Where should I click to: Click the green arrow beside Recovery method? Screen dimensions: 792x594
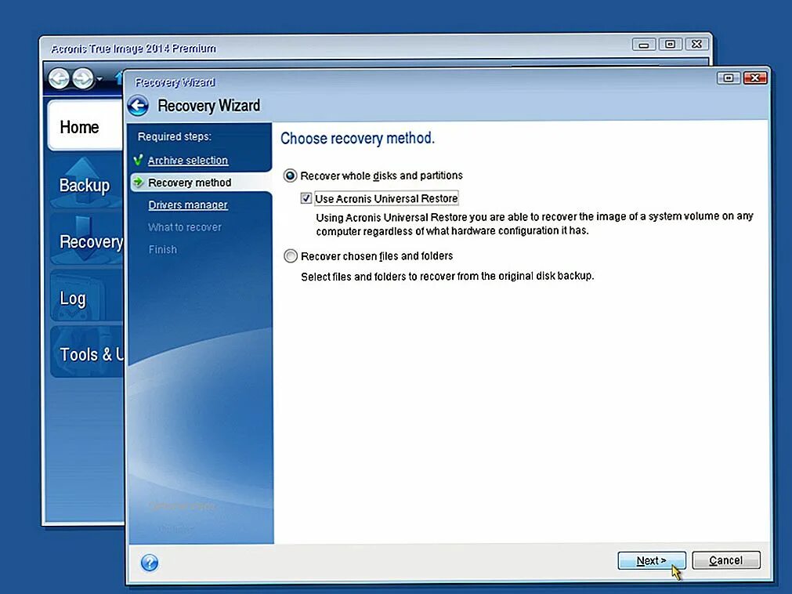[138, 182]
